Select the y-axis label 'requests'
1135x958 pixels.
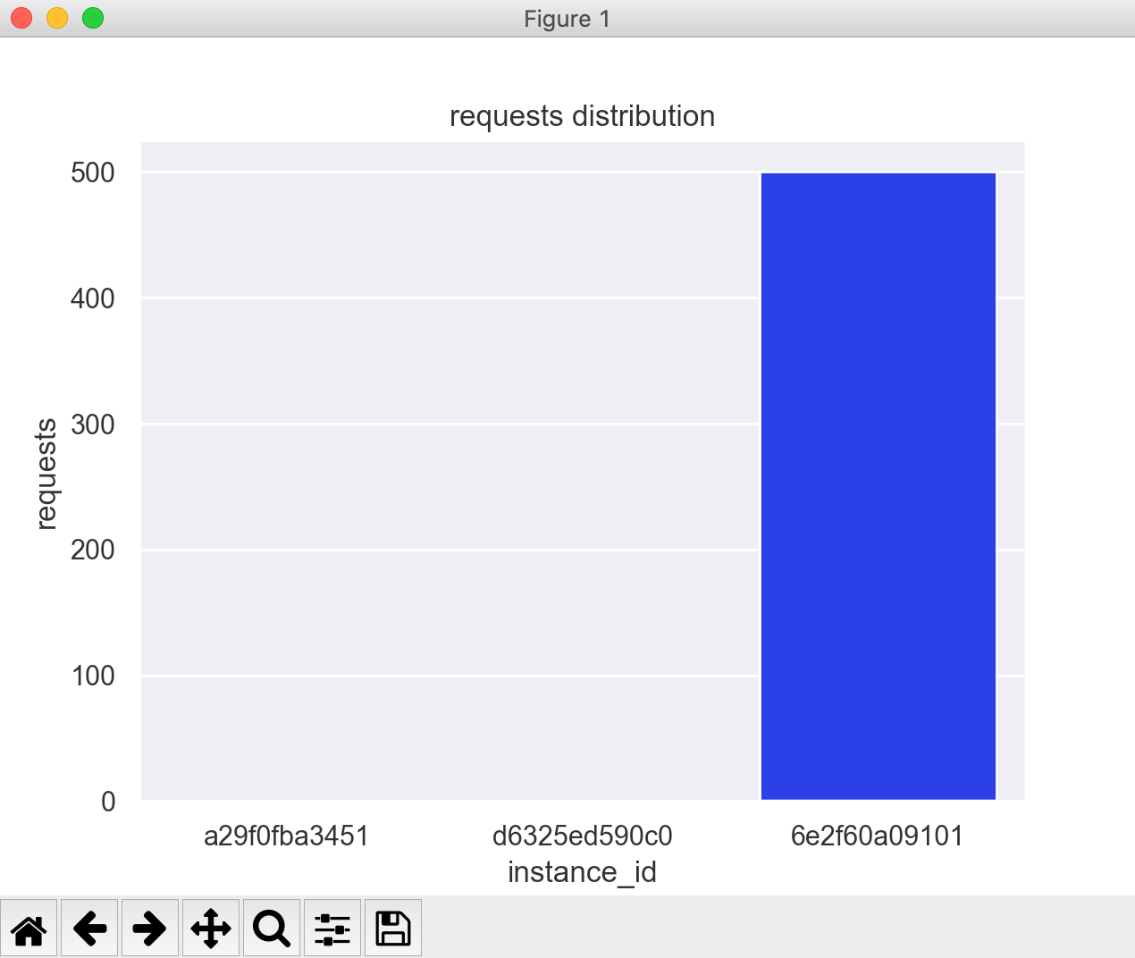point(46,474)
